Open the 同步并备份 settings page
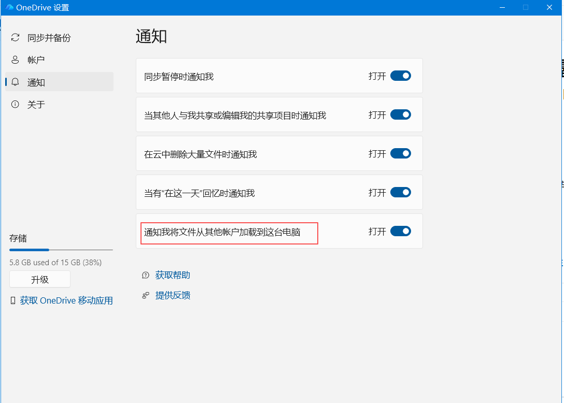 pos(59,37)
